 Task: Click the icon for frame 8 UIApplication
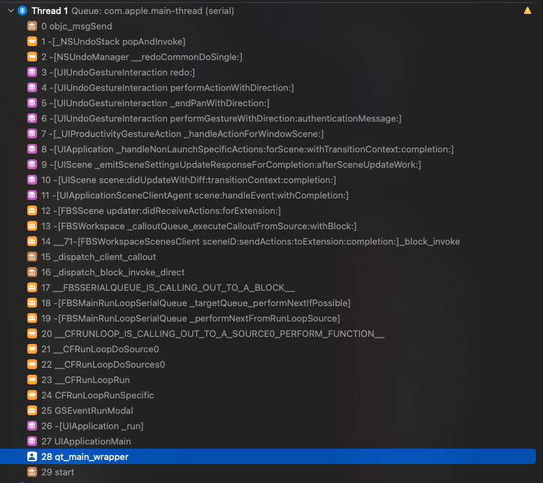click(32, 149)
